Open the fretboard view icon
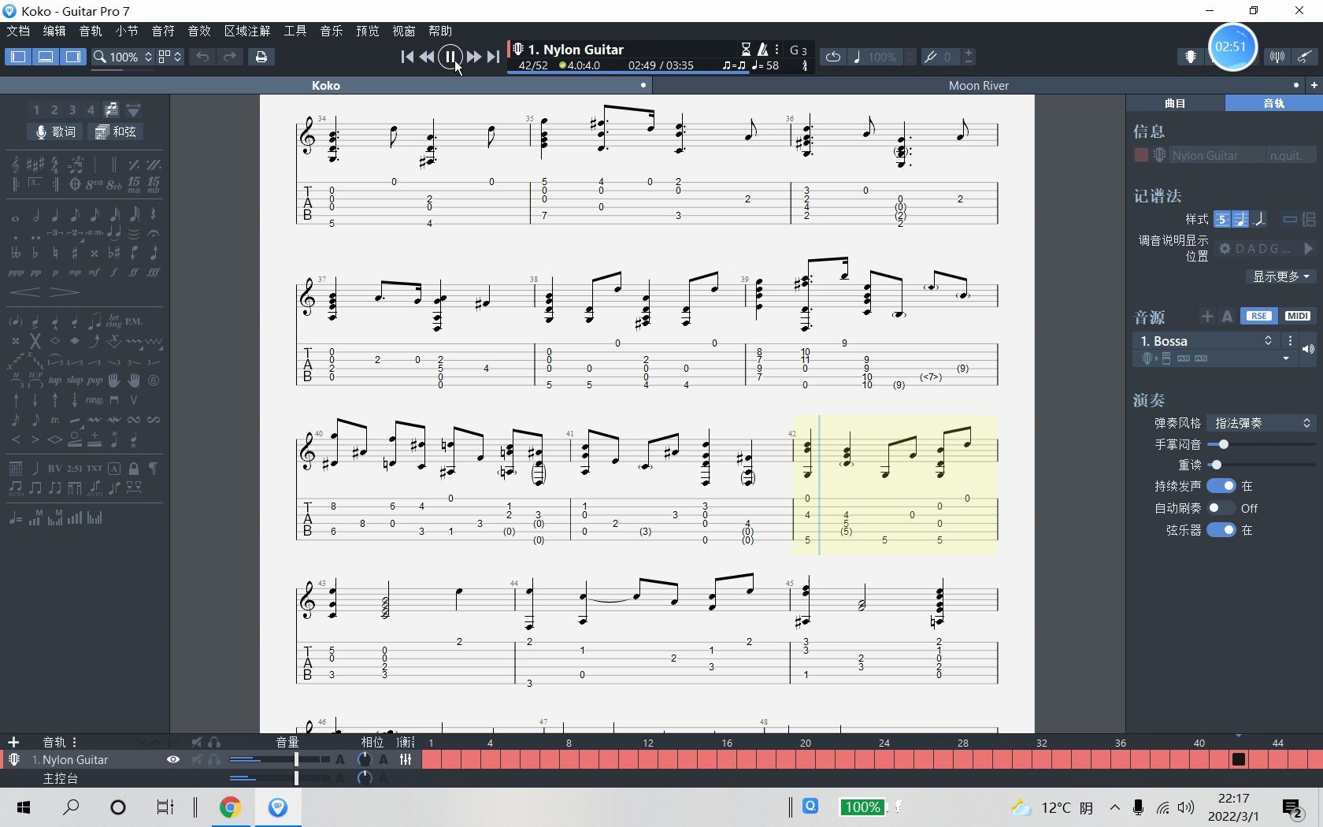This screenshot has height=827, width=1323. (x=1191, y=57)
